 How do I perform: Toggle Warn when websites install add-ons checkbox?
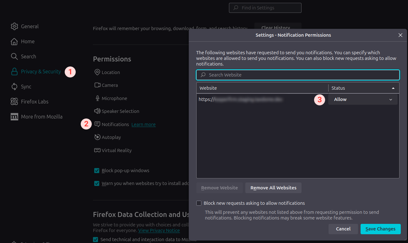tap(97, 183)
